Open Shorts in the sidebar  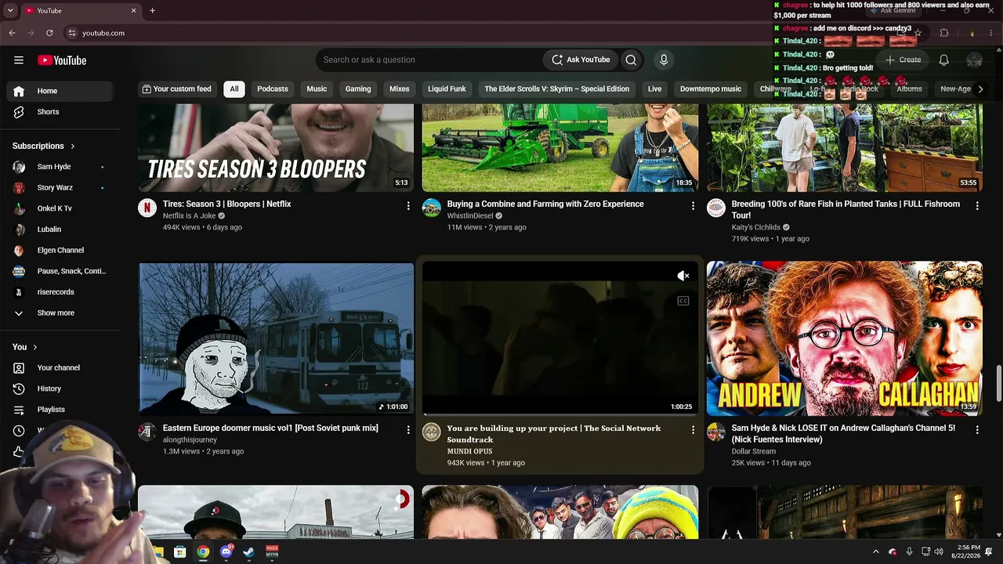tap(60, 112)
